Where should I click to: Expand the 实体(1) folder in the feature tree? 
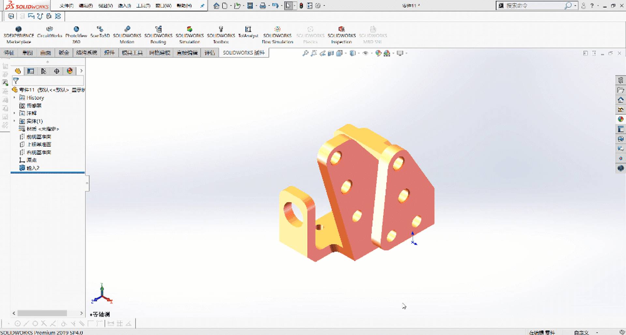[x=14, y=121]
